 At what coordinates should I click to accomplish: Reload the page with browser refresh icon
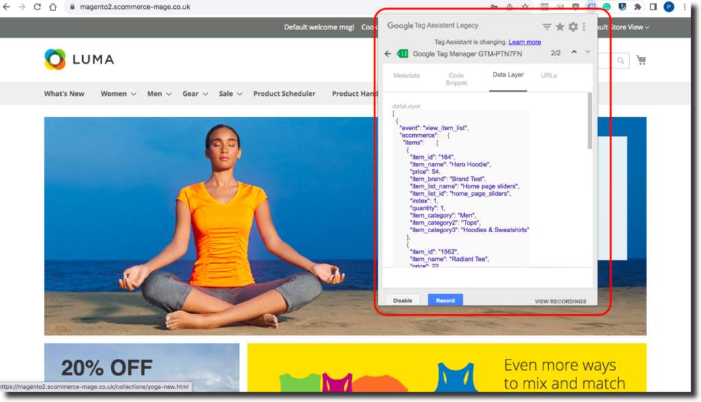click(38, 7)
